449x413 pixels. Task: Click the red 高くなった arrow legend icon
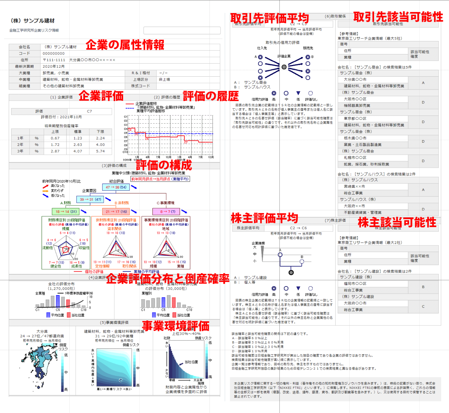[46, 186]
